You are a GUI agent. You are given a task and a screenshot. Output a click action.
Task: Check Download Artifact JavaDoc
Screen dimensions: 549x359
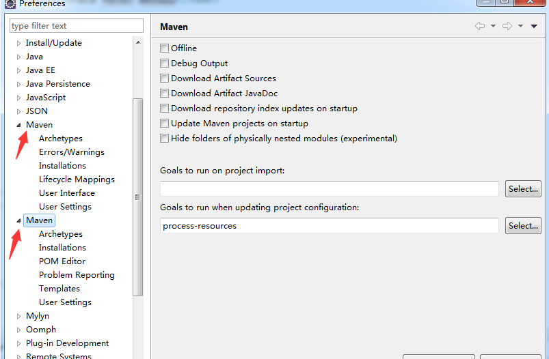coord(164,93)
